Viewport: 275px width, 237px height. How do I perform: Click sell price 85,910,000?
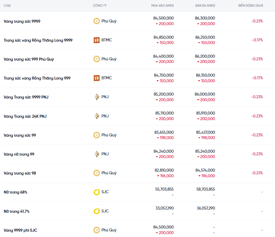[206, 113]
